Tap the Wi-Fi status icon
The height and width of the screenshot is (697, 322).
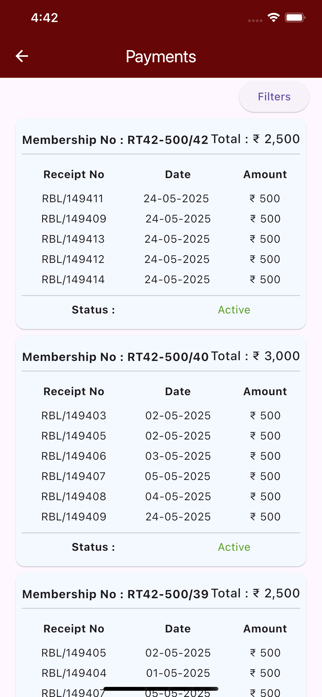point(273,18)
